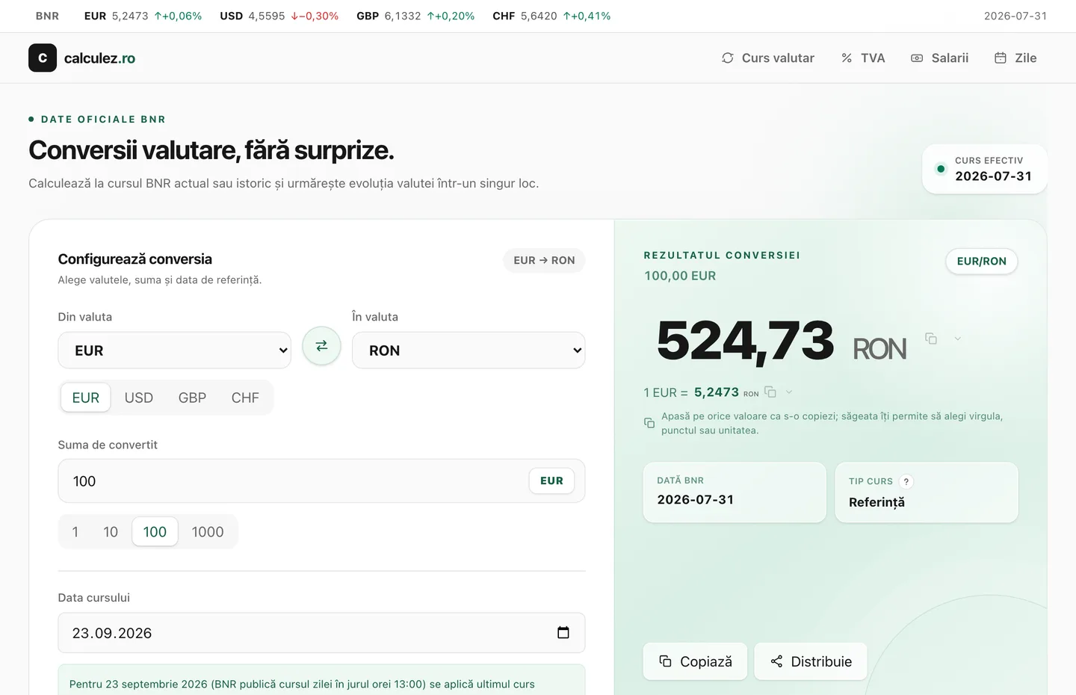Screen dimensions: 1076x695
Task: Expand format options arrow beside 524,73 RON
Action: tap(957, 339)
